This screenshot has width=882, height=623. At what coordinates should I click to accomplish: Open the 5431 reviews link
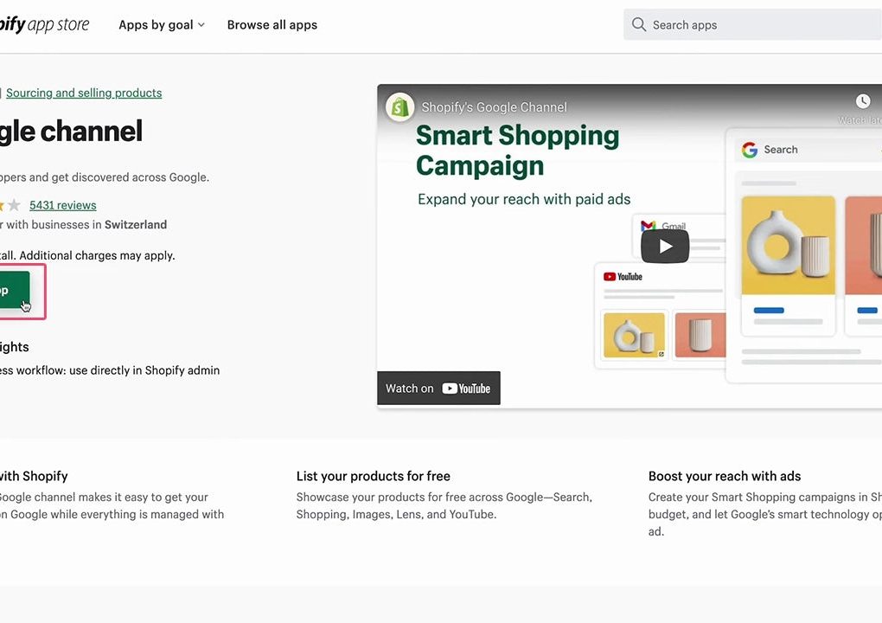coord(62,205)
